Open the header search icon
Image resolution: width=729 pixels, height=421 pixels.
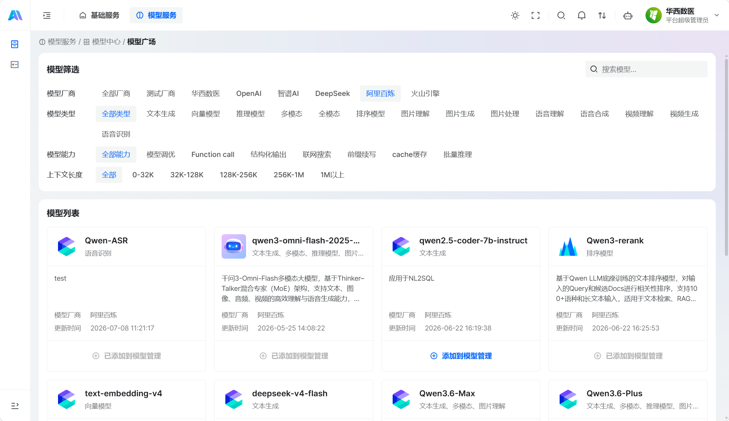561,15
